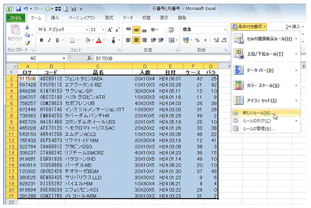Switch to the 表示 ribbon tab

pyautogui.click(x=164, y=18)
